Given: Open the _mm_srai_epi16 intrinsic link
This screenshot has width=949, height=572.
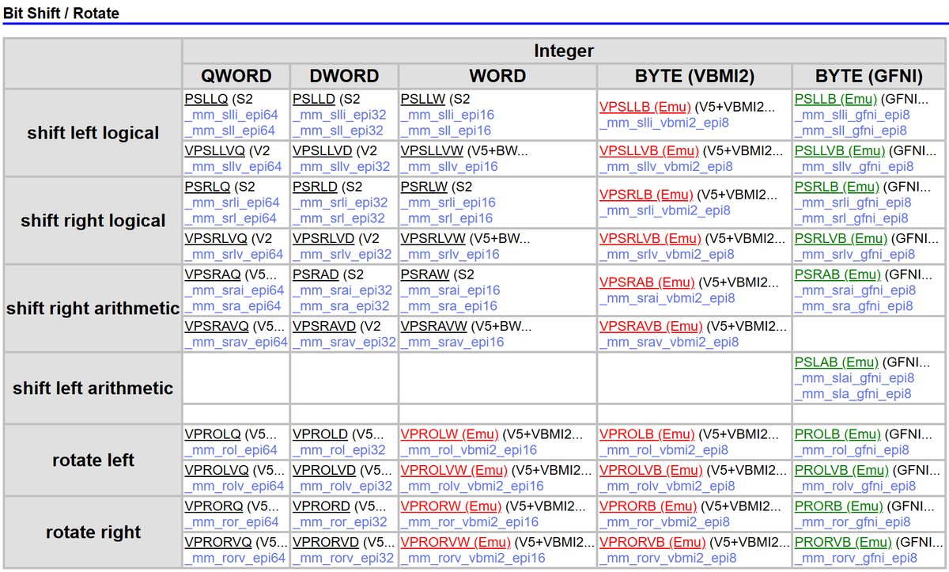Looking at the screenshot, I should click(x=450, y=291).
